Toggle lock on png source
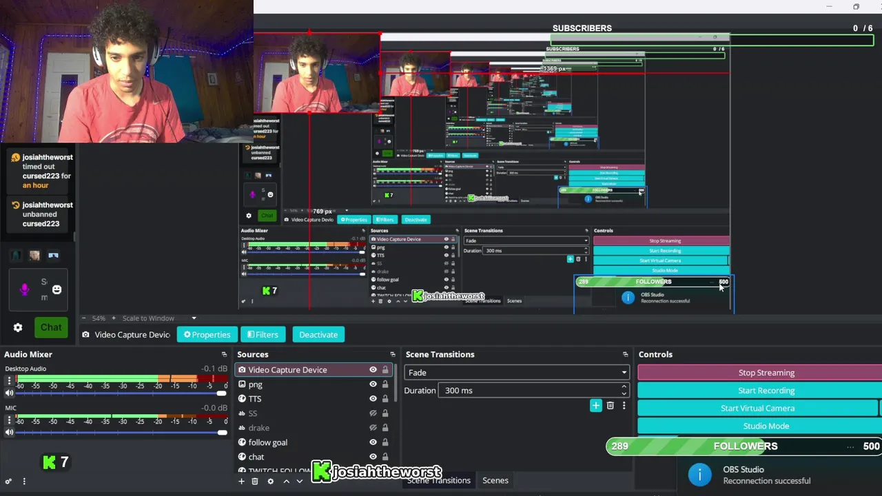 click(x=385, y=384)
